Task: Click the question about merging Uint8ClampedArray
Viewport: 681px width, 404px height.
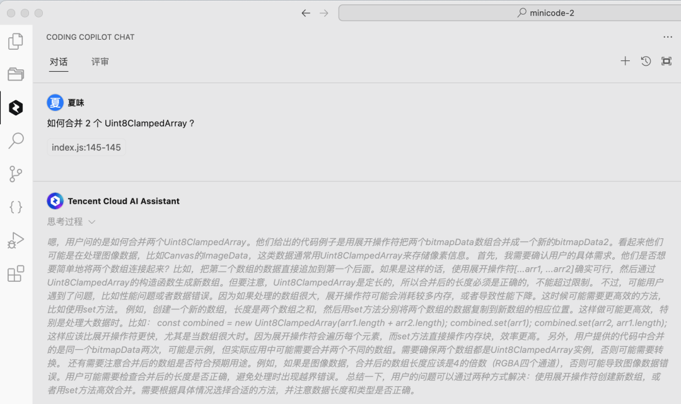Action: click(120, 124)
